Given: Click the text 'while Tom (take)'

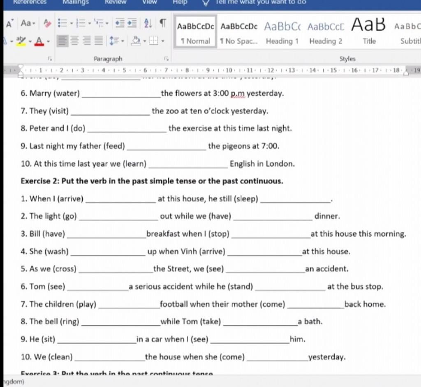Looking at the screenshot, I should tap(191, 322).
